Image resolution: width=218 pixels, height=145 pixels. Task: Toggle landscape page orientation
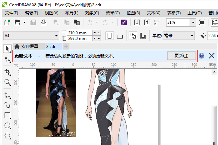coord(120,36)
